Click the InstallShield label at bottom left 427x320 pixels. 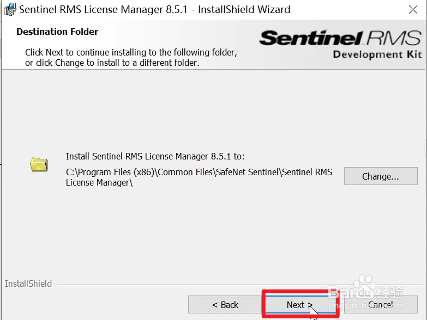(x=28, y=284)
